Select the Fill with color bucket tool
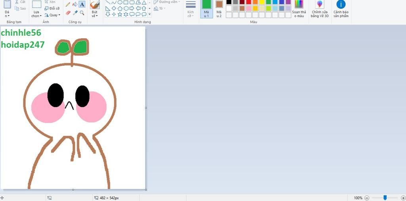The width and height of the screenshot is (406, 201). [75, 4]
